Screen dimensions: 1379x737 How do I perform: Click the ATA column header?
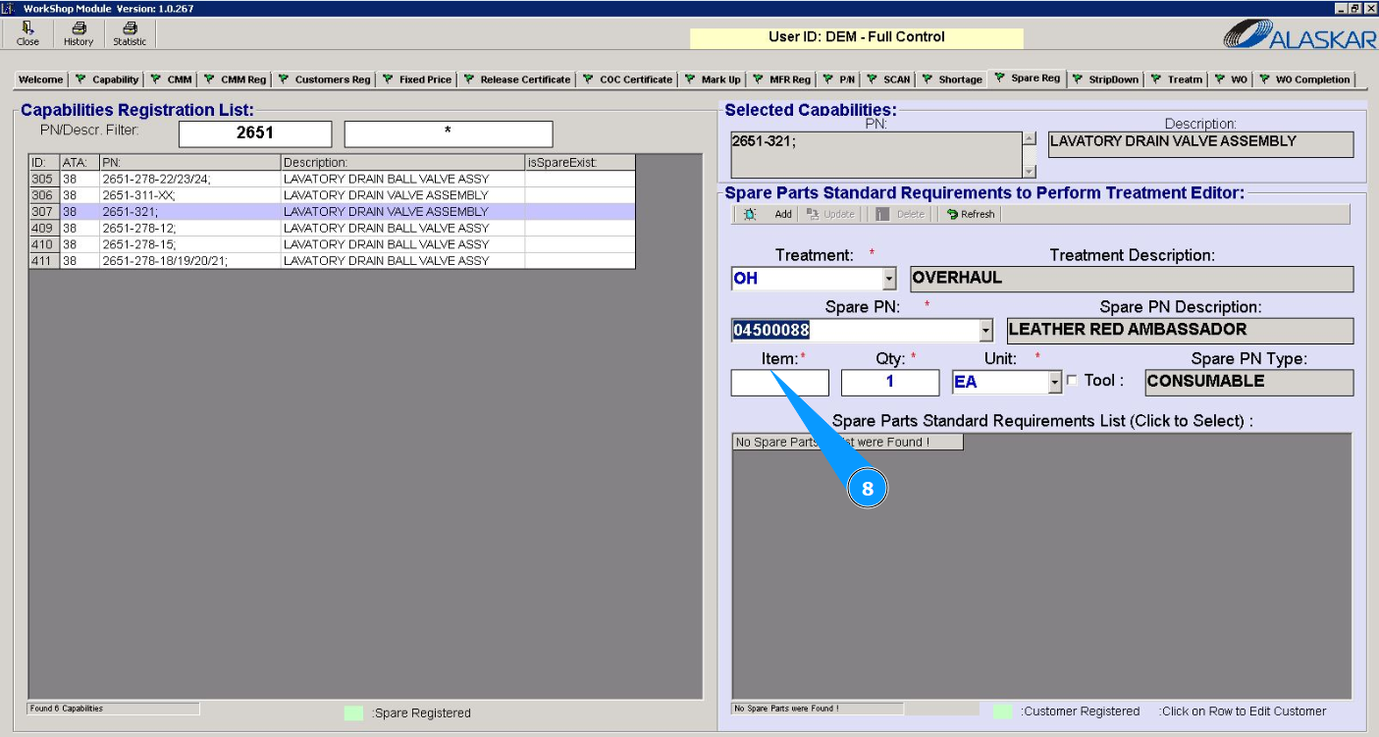click(x=80, y=162)
